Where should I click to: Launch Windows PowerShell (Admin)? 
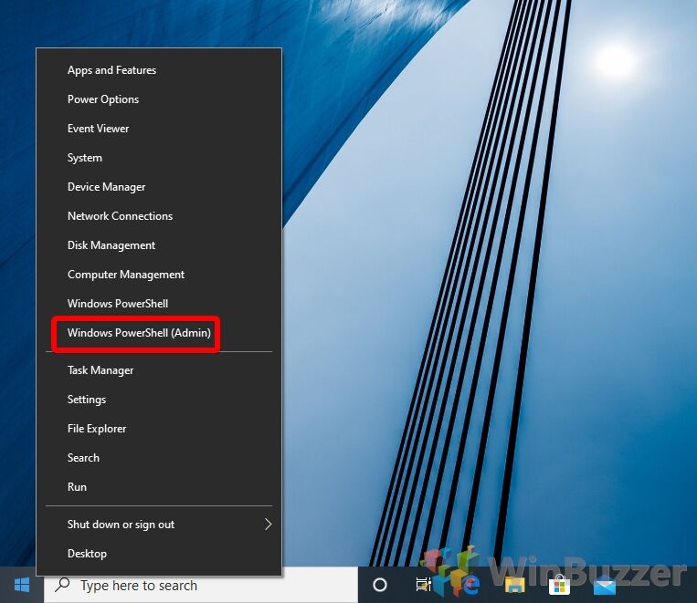point(159,333)
